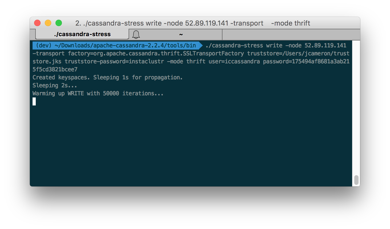Viewport: 390px width, 229px height.
Task: Minimize the window using the yellow button
Action: 48,23
